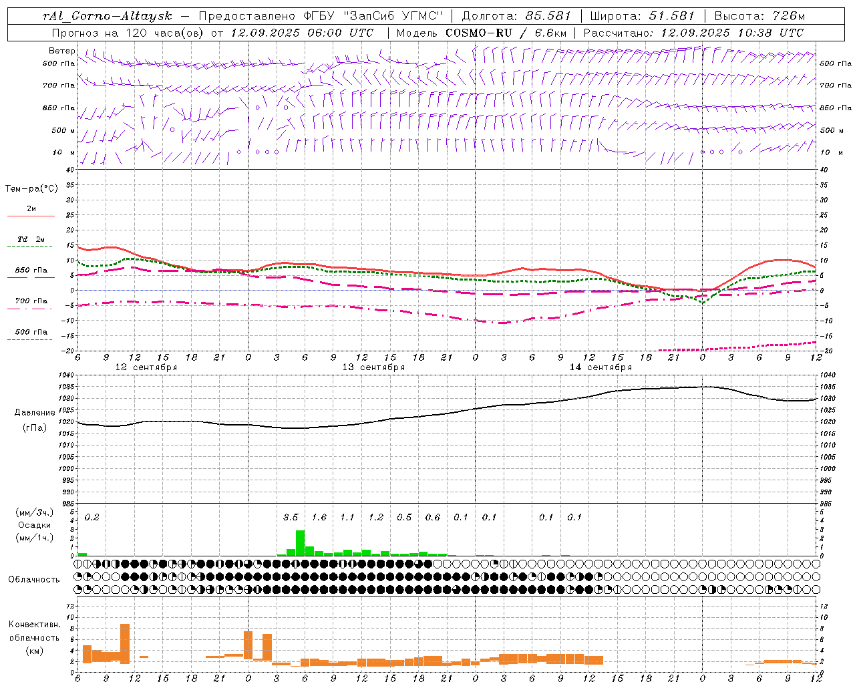Click the (мм/1ч.) precipitation unit label
This screenshot has height=684, width=855.
[x=34, y=538]
